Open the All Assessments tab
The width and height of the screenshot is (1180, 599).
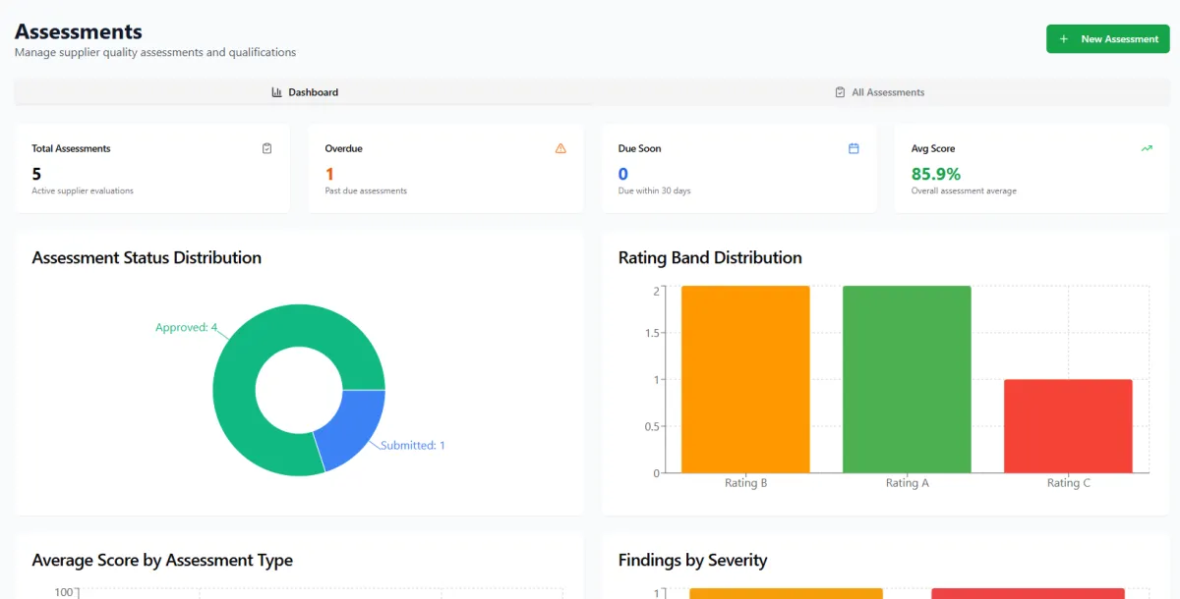click(x=879, y=92)
